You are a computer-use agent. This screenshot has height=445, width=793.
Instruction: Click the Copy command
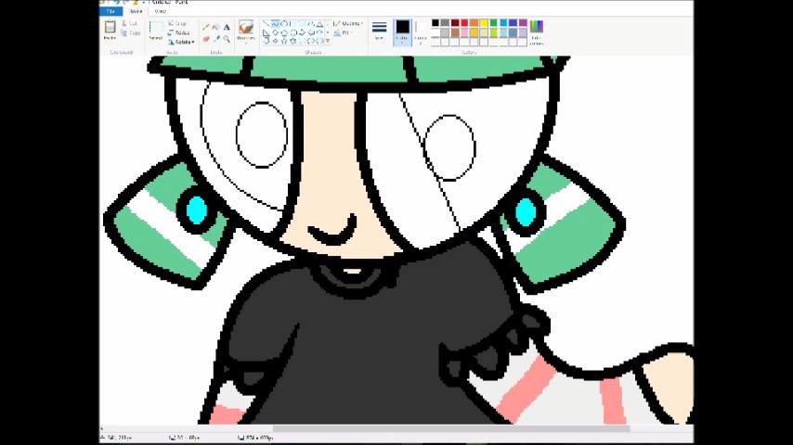(132, 32)
